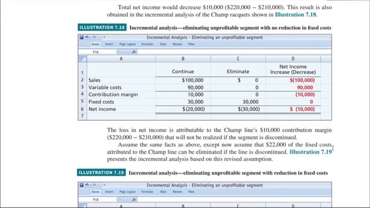This screenshot has height=208, width=370.
Task: Select column D header in Illustration 7.18
Action: pos(293,59)
